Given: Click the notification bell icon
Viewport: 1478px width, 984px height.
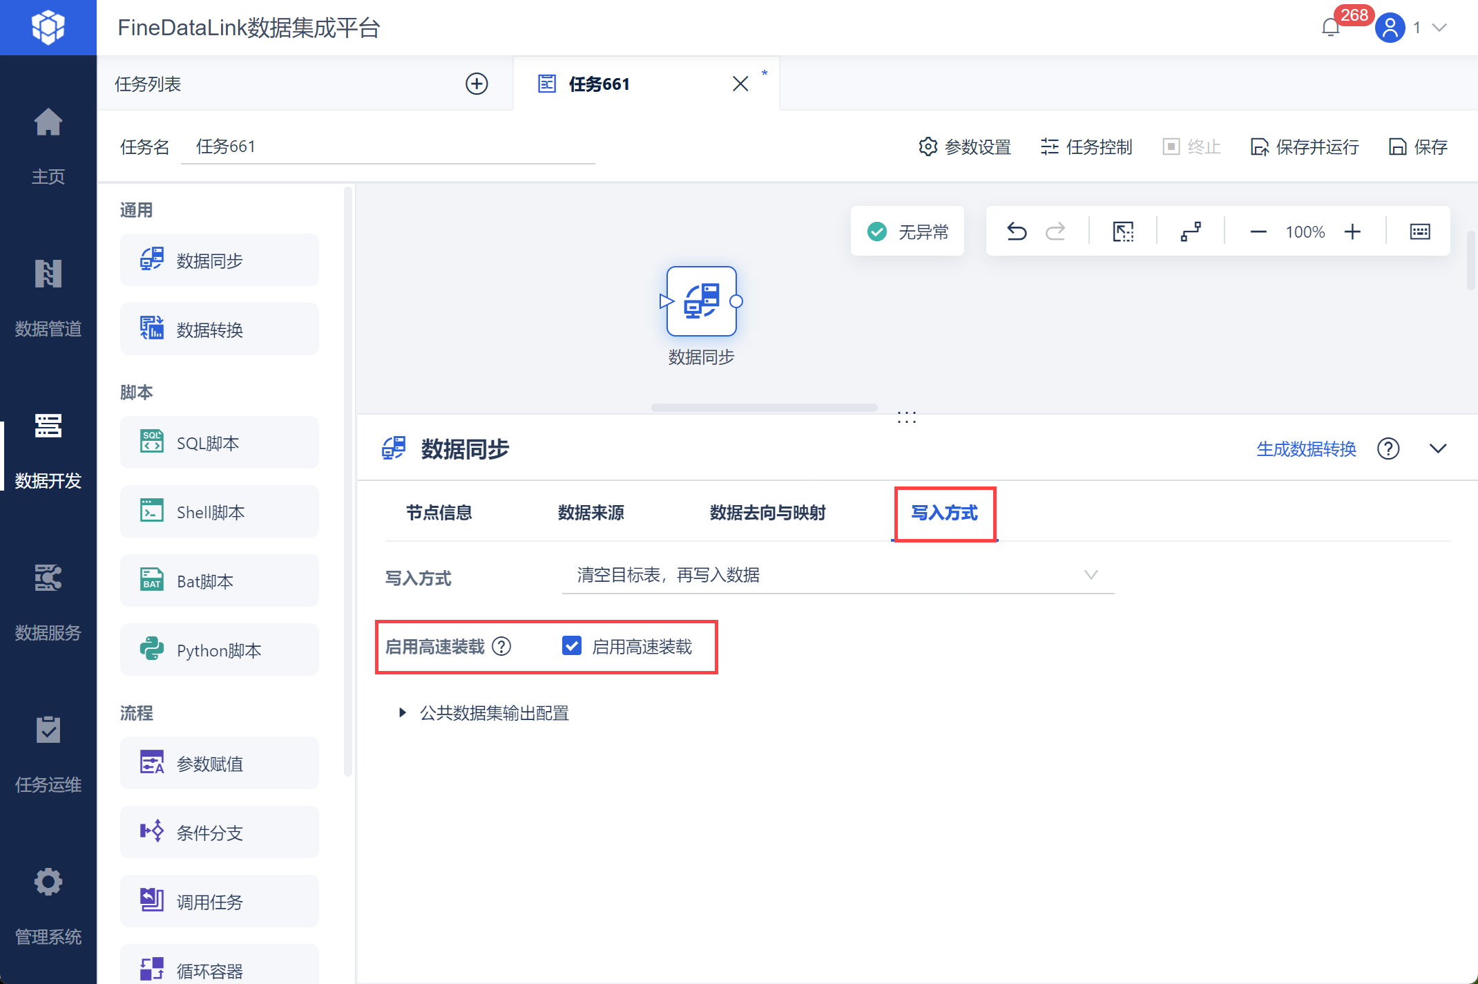Looking at the screenshot, I should [1330, 28].
